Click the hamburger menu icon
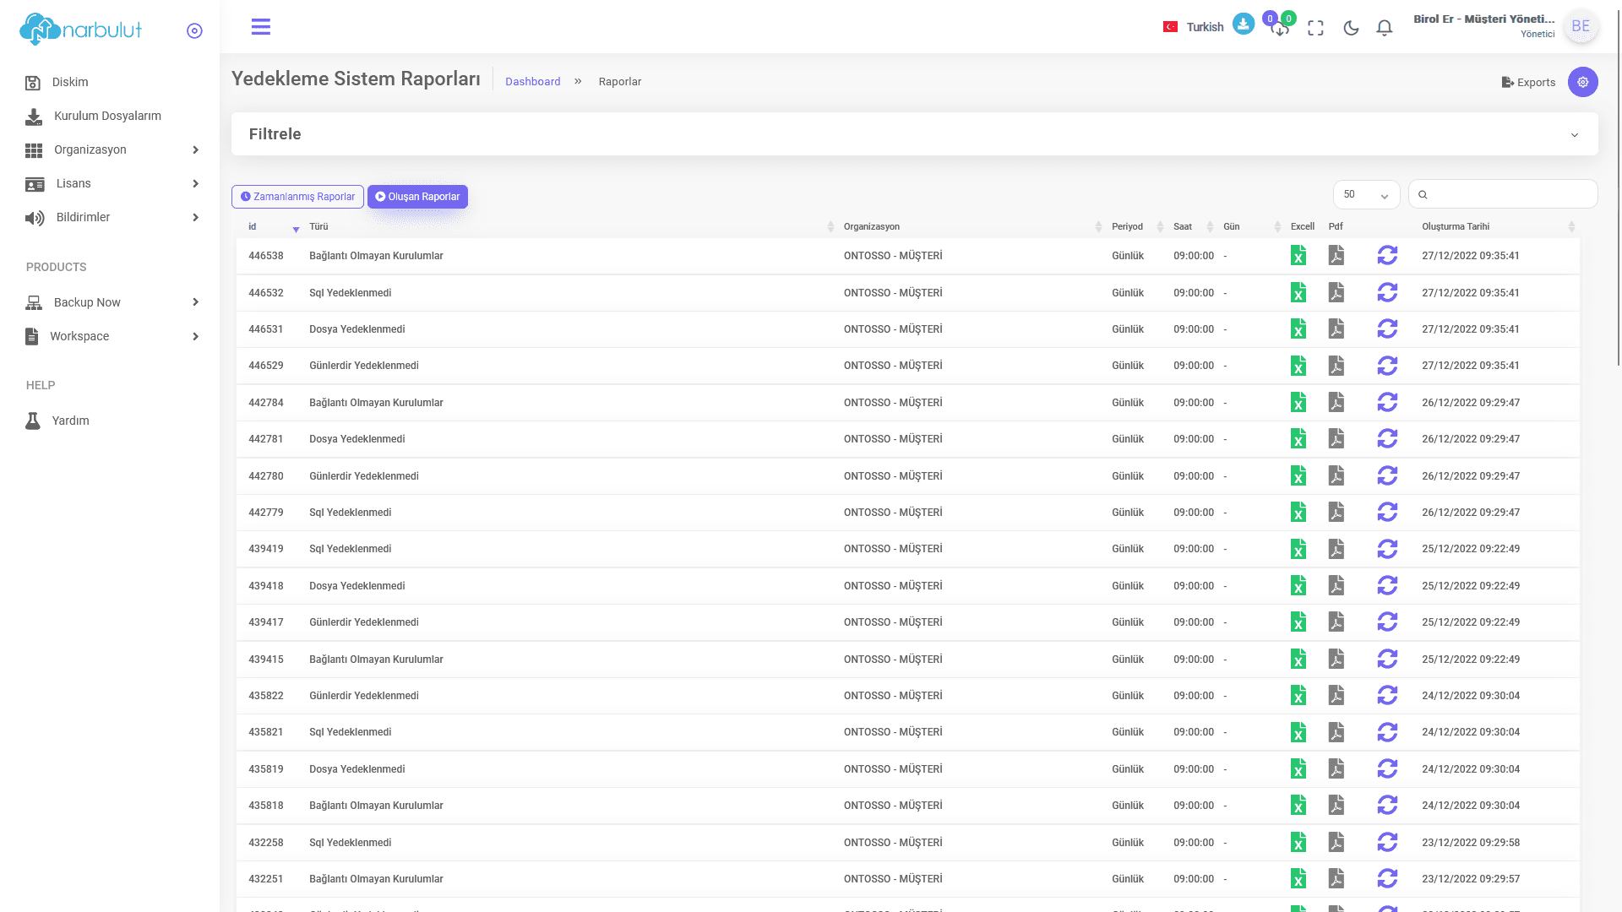This screenshot has width=1622, height=912. [x=261, y=27]
